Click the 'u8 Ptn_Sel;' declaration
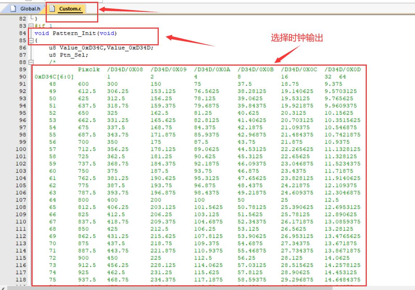The image size is (415, 290). 68,55
